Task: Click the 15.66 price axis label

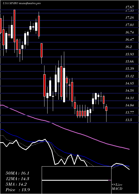Action: (130, 62)
